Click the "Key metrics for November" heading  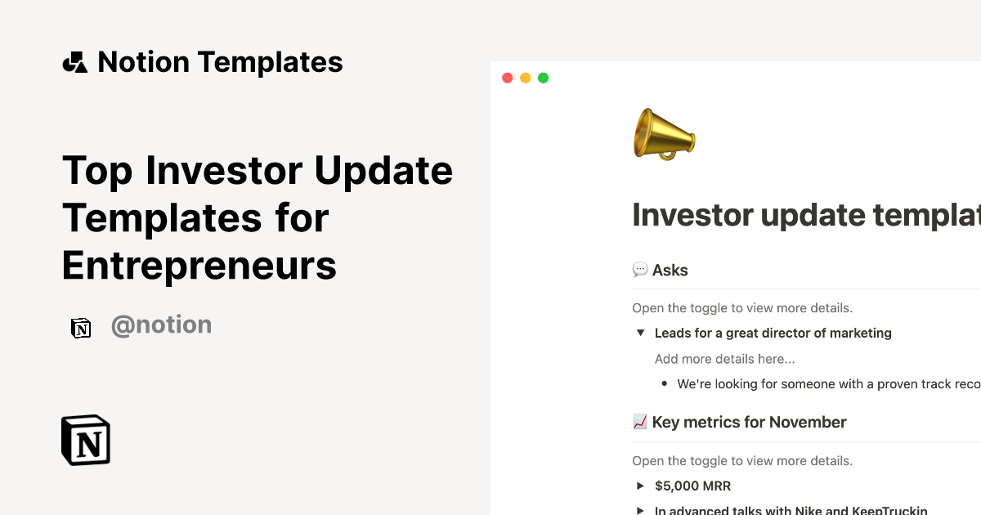[749, 421]
